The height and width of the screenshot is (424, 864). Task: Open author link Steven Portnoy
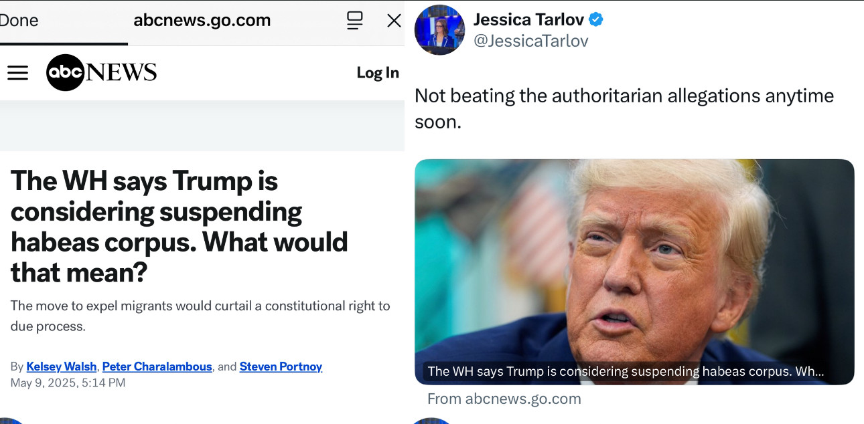pyautogui.click(x=281, y=366)
